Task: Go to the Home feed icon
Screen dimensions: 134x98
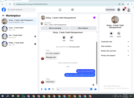Action: coord(60,10)
